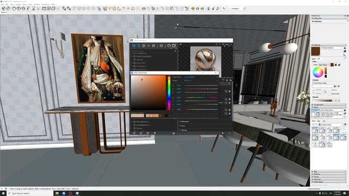Open Textures category in V-Ray Asset Editor
Image resolution: width=349 pixels, height=196 pixels.
153,46
